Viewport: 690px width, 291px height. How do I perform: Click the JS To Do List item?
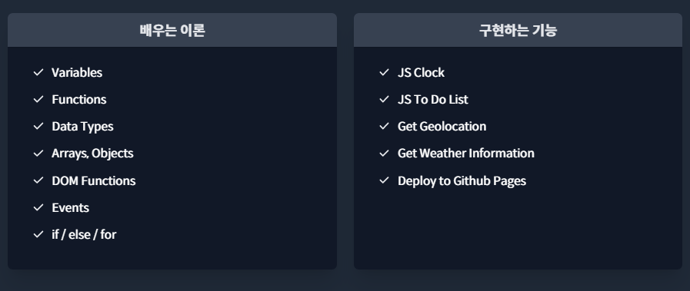click(433, 100)
